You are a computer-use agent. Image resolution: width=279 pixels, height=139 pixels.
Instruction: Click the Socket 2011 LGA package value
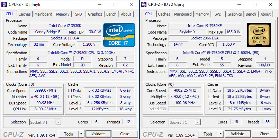point(65,38)
